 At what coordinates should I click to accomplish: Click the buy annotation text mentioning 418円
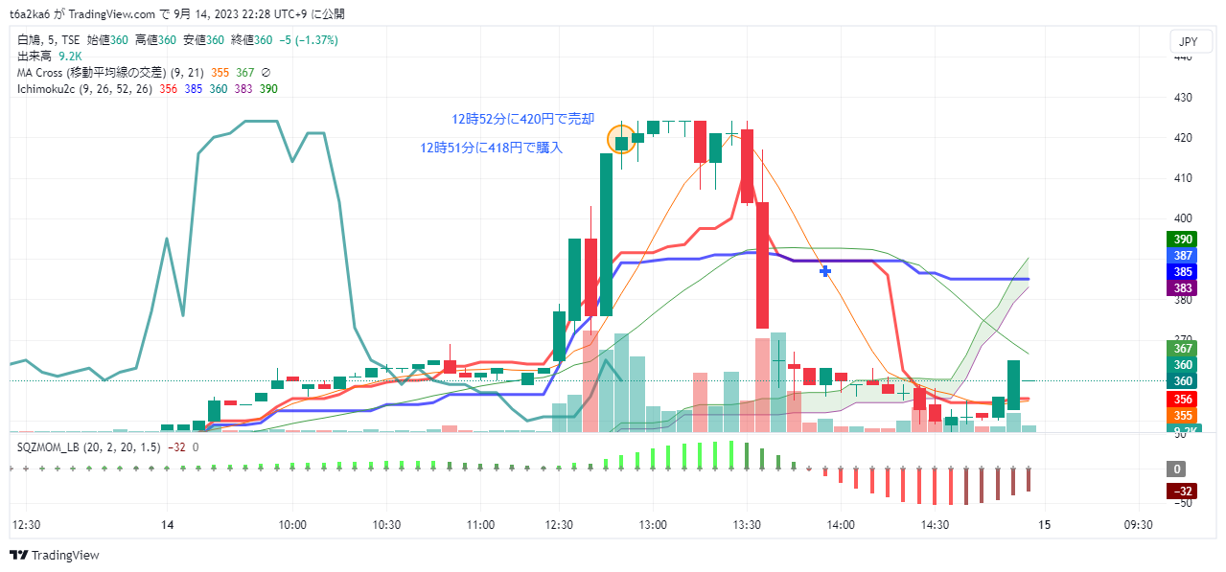coord(491,148)
